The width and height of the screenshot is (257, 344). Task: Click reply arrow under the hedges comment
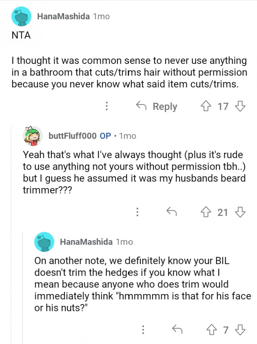177,330
